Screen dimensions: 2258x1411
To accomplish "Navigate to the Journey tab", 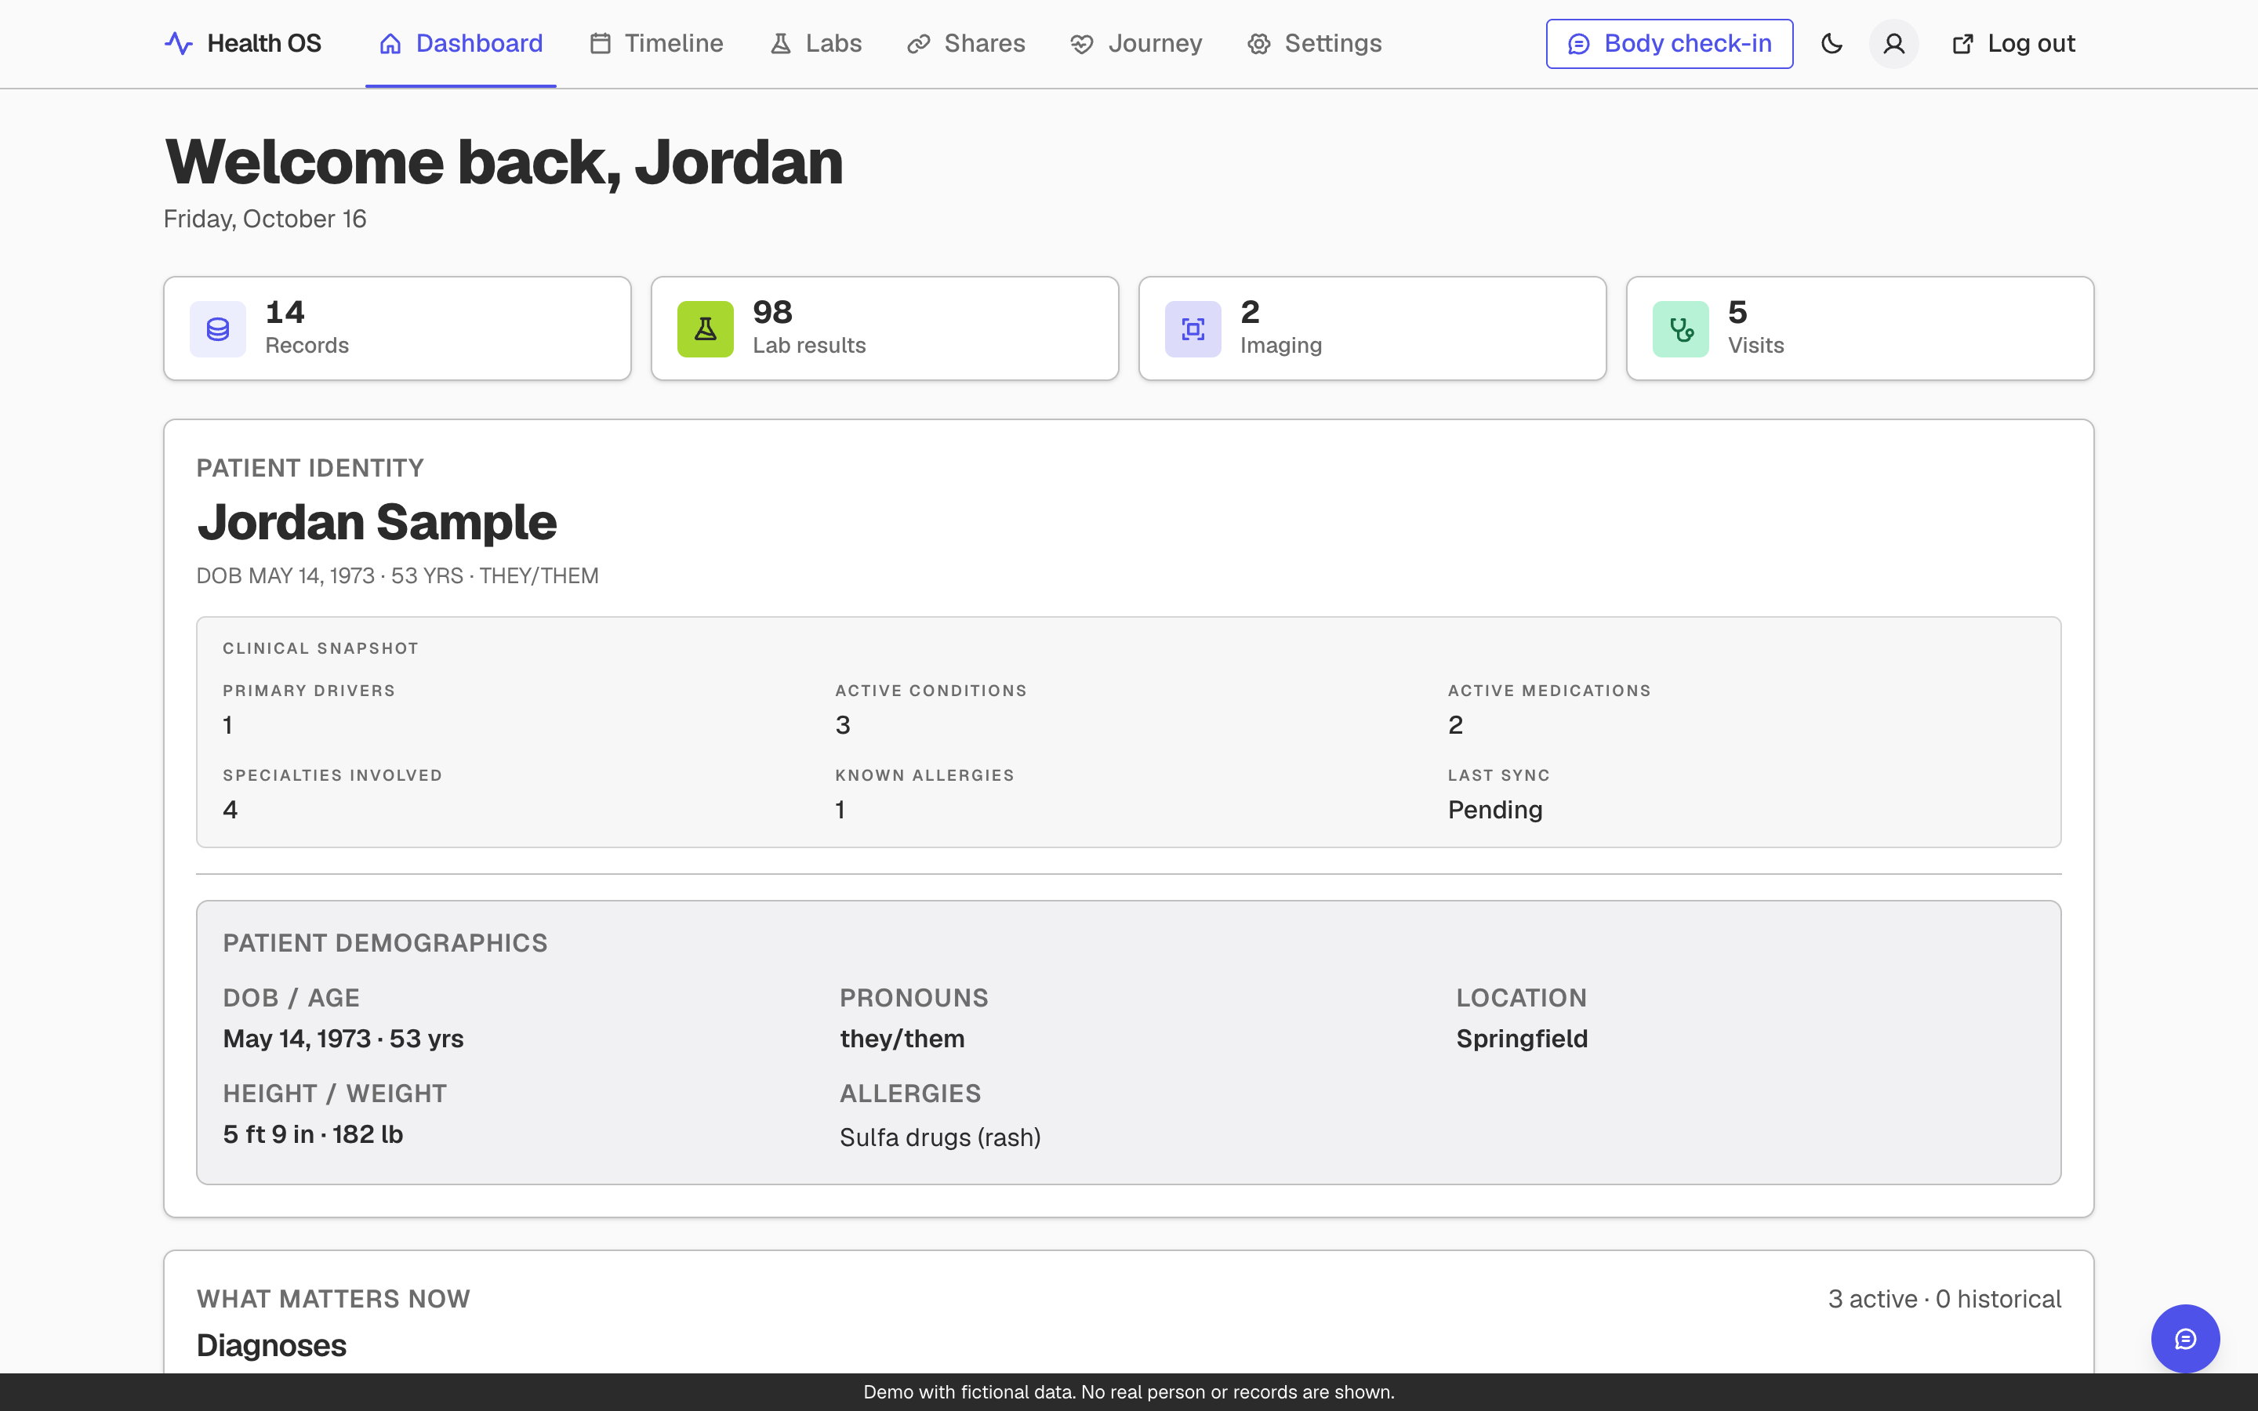I will [x=1135, y=44].
